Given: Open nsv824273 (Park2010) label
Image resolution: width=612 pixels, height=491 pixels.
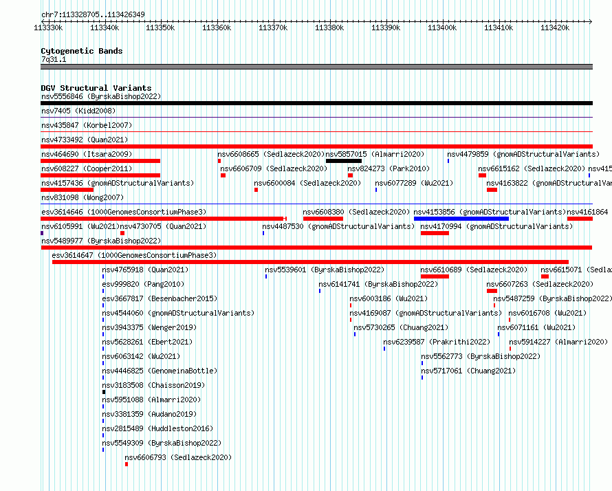Looking at the screenshot, I should click(x=389, y=168).
